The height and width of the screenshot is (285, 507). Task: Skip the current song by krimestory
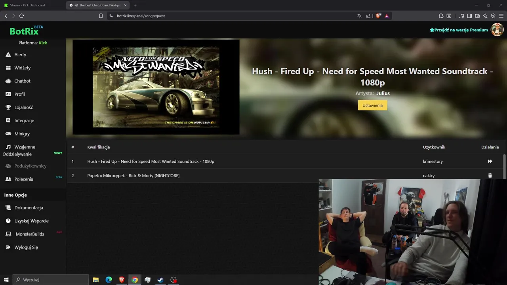point(490,161)
